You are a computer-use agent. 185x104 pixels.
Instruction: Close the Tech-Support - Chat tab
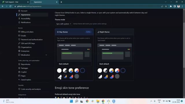(x=28, y=2)
